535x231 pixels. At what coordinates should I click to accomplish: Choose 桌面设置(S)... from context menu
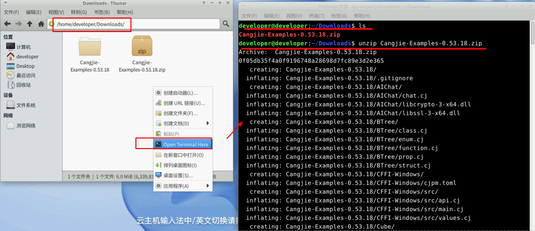pyautogui.click(x=183, y=175)
